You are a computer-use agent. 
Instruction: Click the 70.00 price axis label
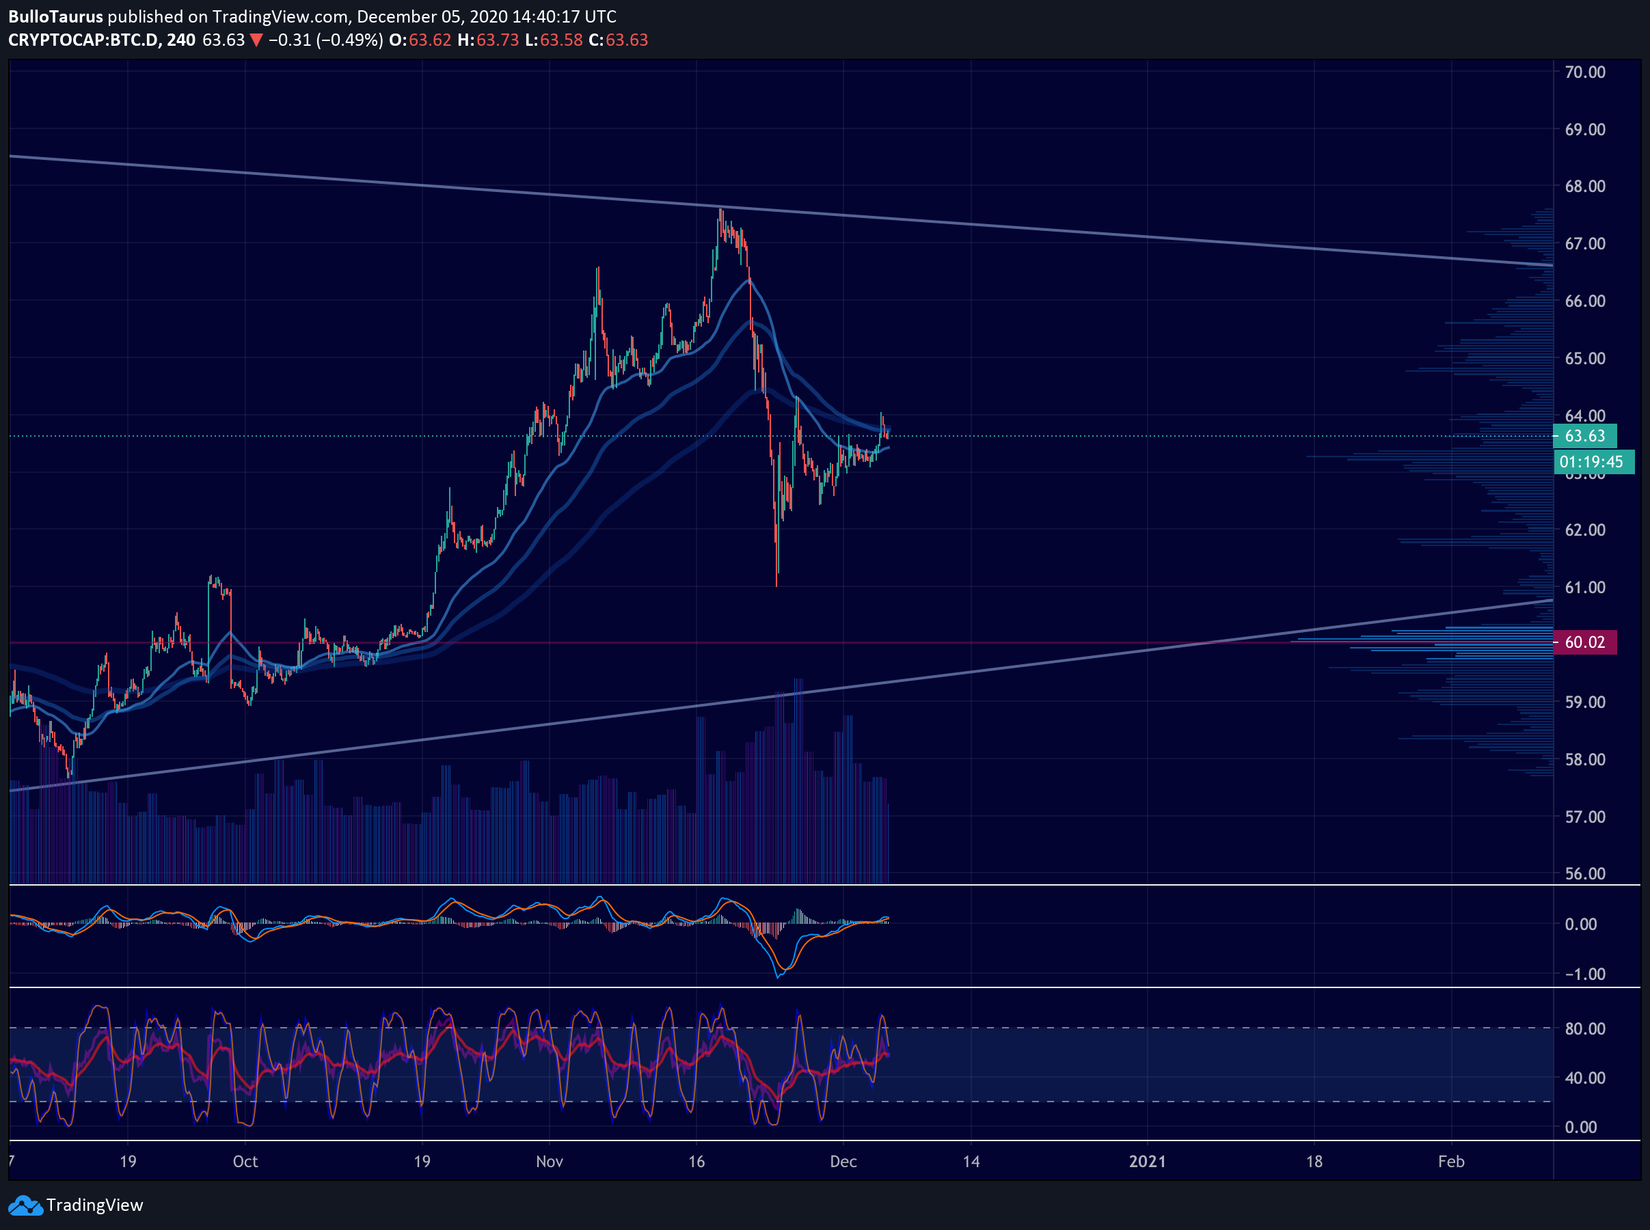click(x=1584, y=72)
